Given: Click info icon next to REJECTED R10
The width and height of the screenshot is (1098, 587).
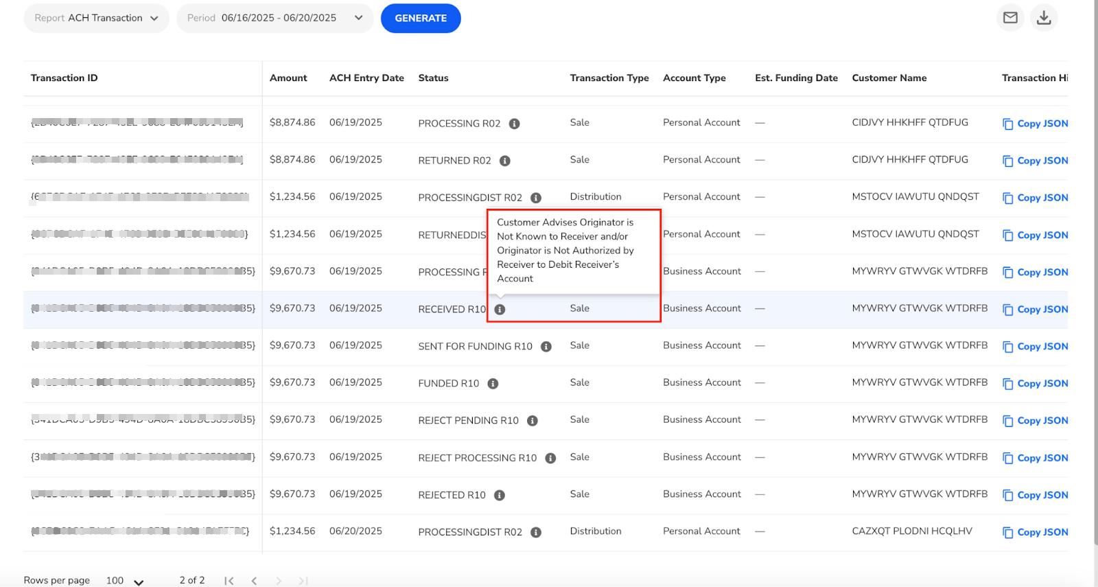Looking at the screenshot, I should (499, 495).
